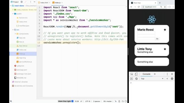
Task: Collapse the react-demo root folder
Action: 11,6
